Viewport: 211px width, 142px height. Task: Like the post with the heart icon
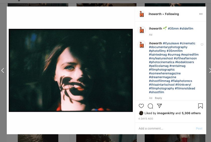[141, 106]
